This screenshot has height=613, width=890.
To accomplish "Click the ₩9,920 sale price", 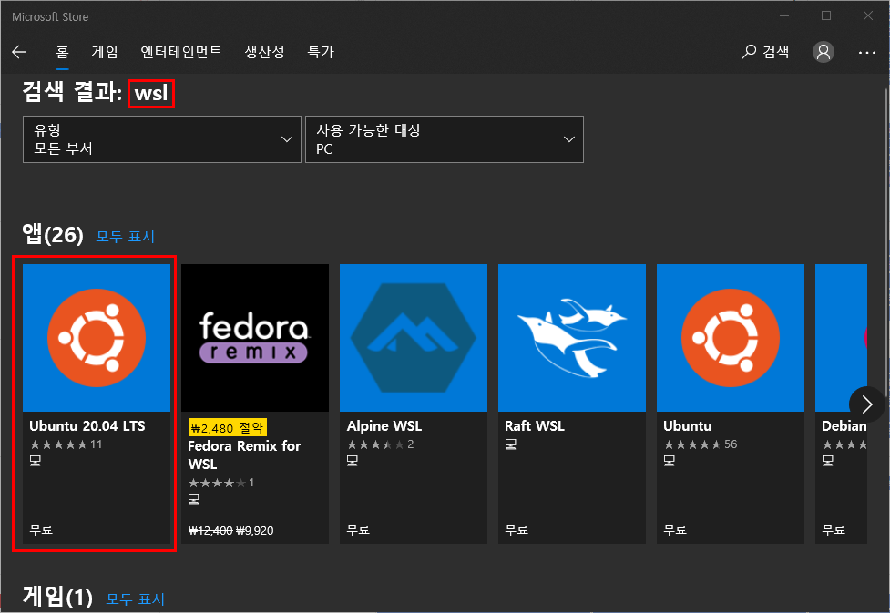I will 255,531.
